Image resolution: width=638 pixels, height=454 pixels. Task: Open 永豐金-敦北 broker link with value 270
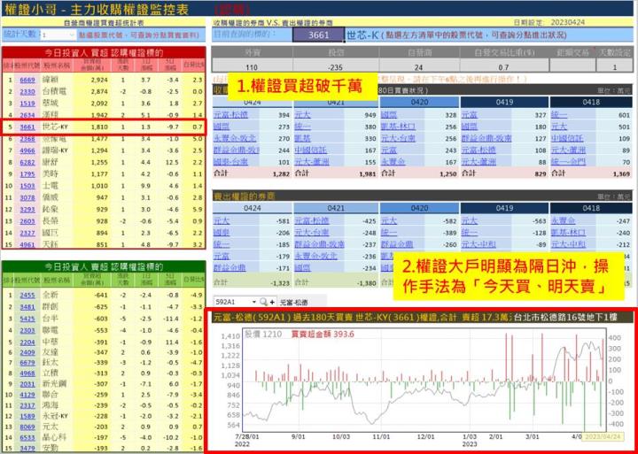234,139
